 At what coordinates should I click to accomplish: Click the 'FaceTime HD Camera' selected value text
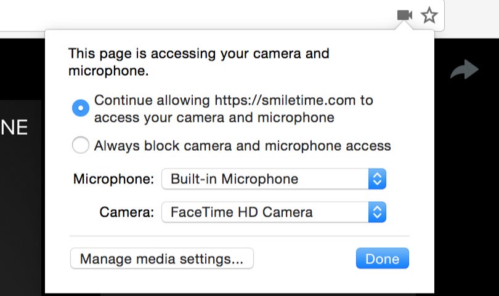[x=241, y=213]
